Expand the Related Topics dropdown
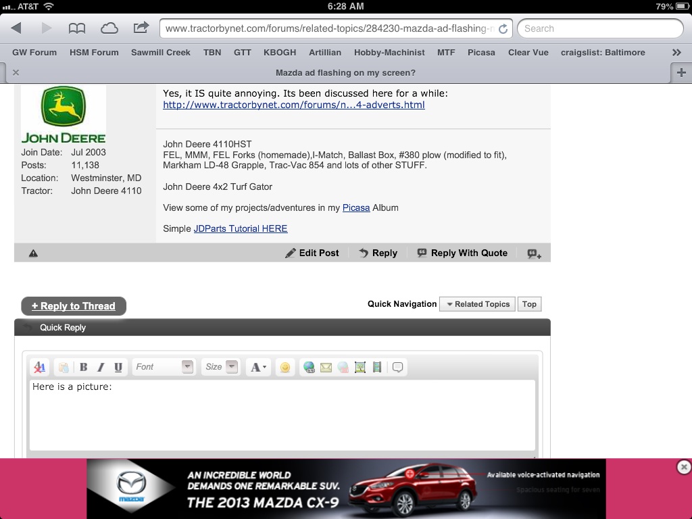Image resolution: width=692 pixels, height=519 pixels. pos(478,304)
